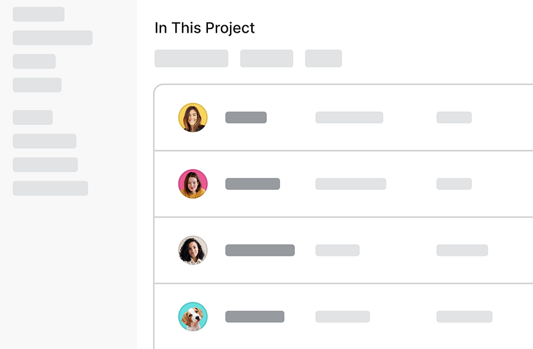Click the dog avatar on teal

(193, 317)
